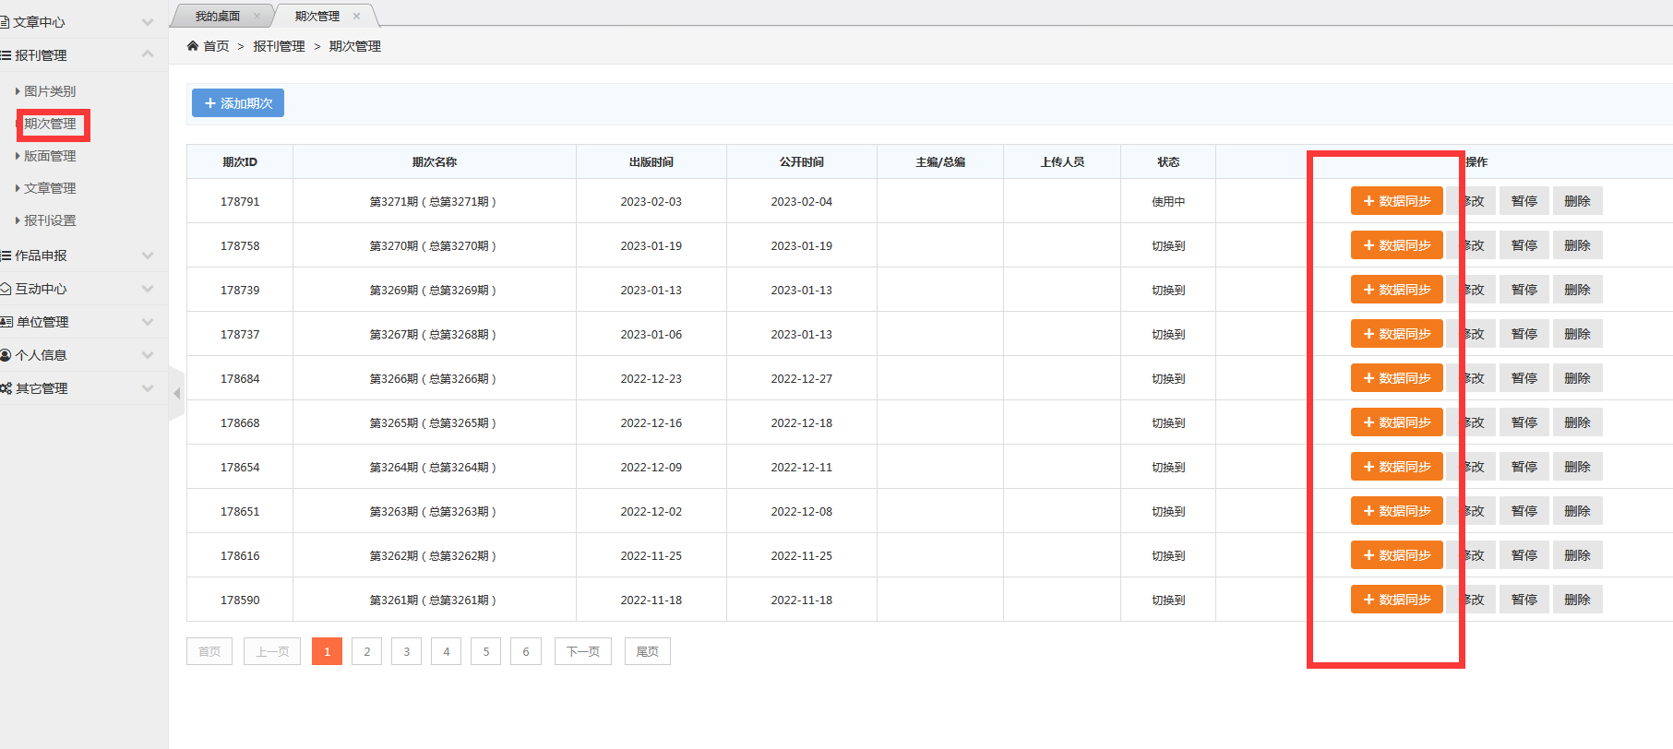Viewport: 1673px width, 749px height.
Task: Click 切换到 status for issue 178590
Action: tap(1168, 600)
